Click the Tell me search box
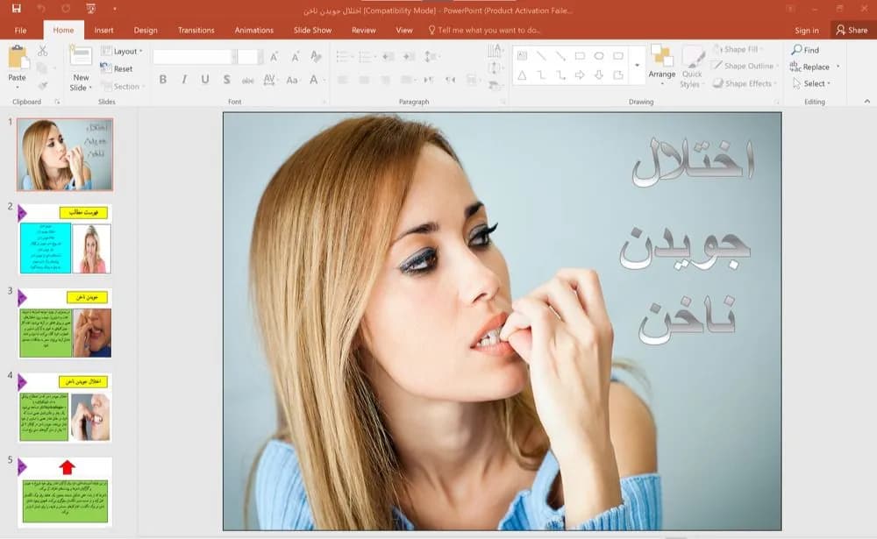Screen dimensions: 877x539 click(x=484, y=30)
